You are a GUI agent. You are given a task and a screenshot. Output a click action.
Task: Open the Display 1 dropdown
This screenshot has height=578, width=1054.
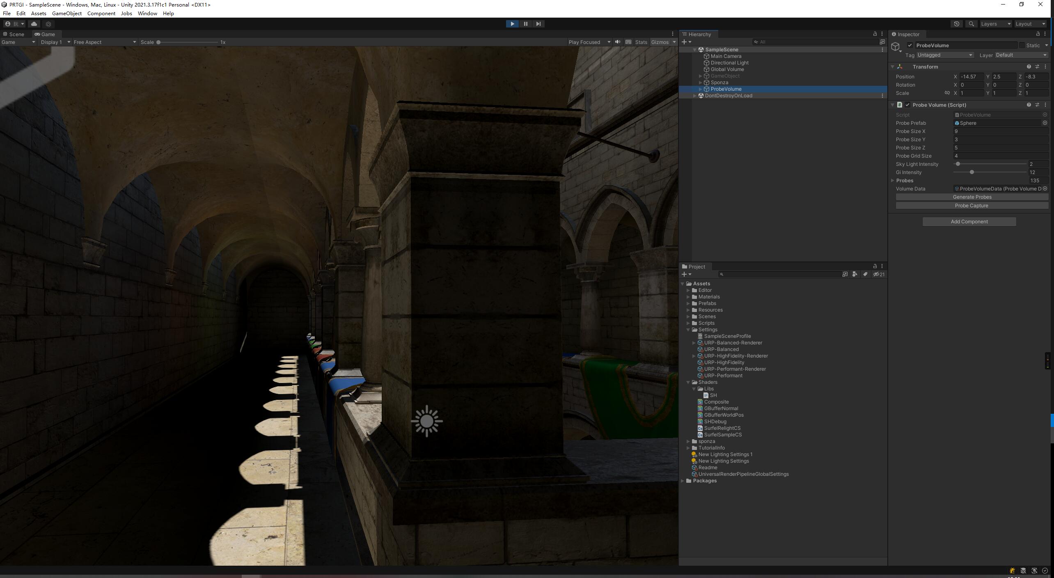(x=55, y=42)
